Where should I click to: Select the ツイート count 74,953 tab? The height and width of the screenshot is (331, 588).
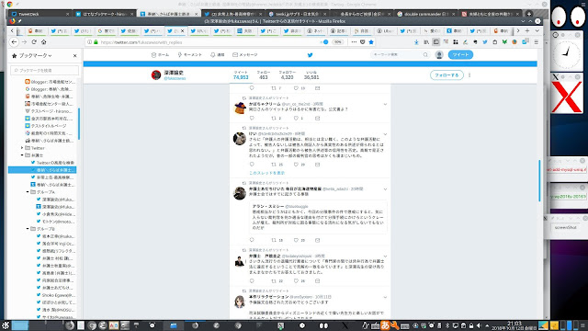tap(241, 75)
